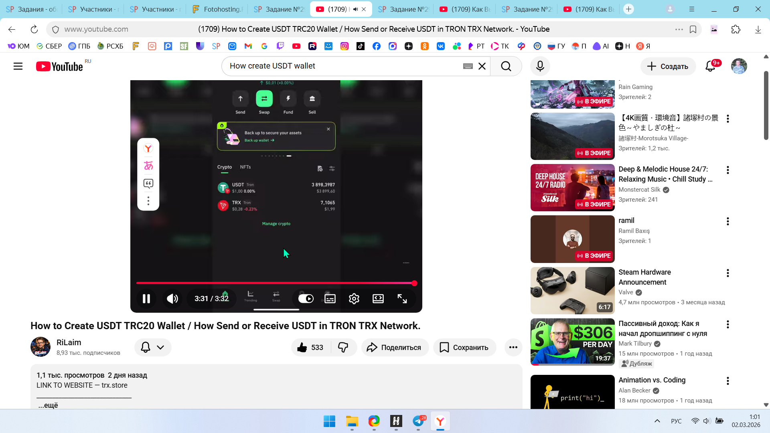Switch to the first Задания browser tab

click(x=31, y=9)
